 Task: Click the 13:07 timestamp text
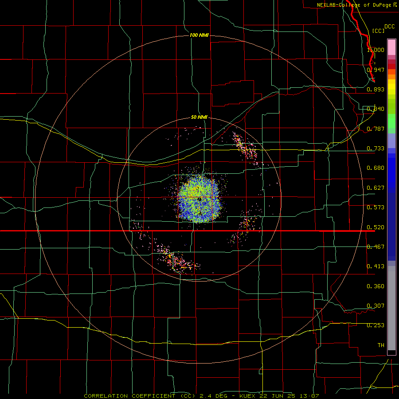point(309,396)
